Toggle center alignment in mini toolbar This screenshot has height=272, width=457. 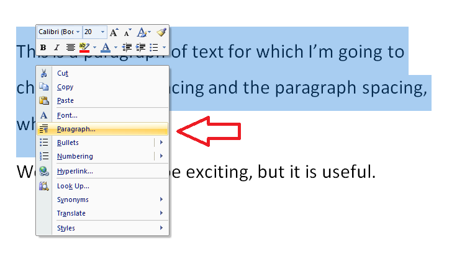[71, 48]
